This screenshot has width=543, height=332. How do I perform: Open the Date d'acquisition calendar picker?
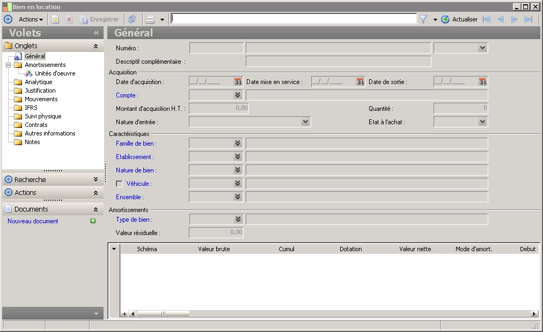pos(238,82)
